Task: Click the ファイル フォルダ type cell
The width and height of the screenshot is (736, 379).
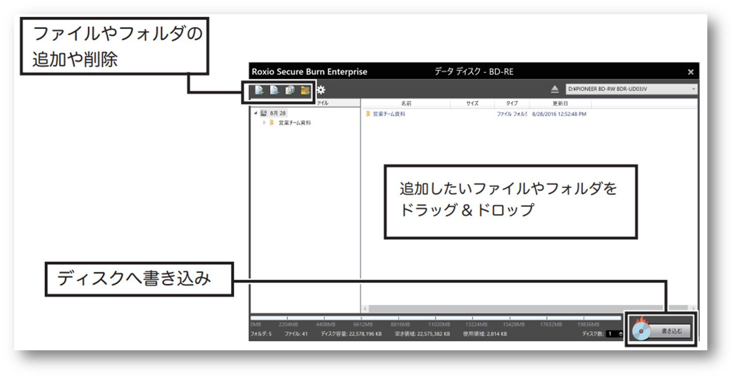Action: click(512, 114)
